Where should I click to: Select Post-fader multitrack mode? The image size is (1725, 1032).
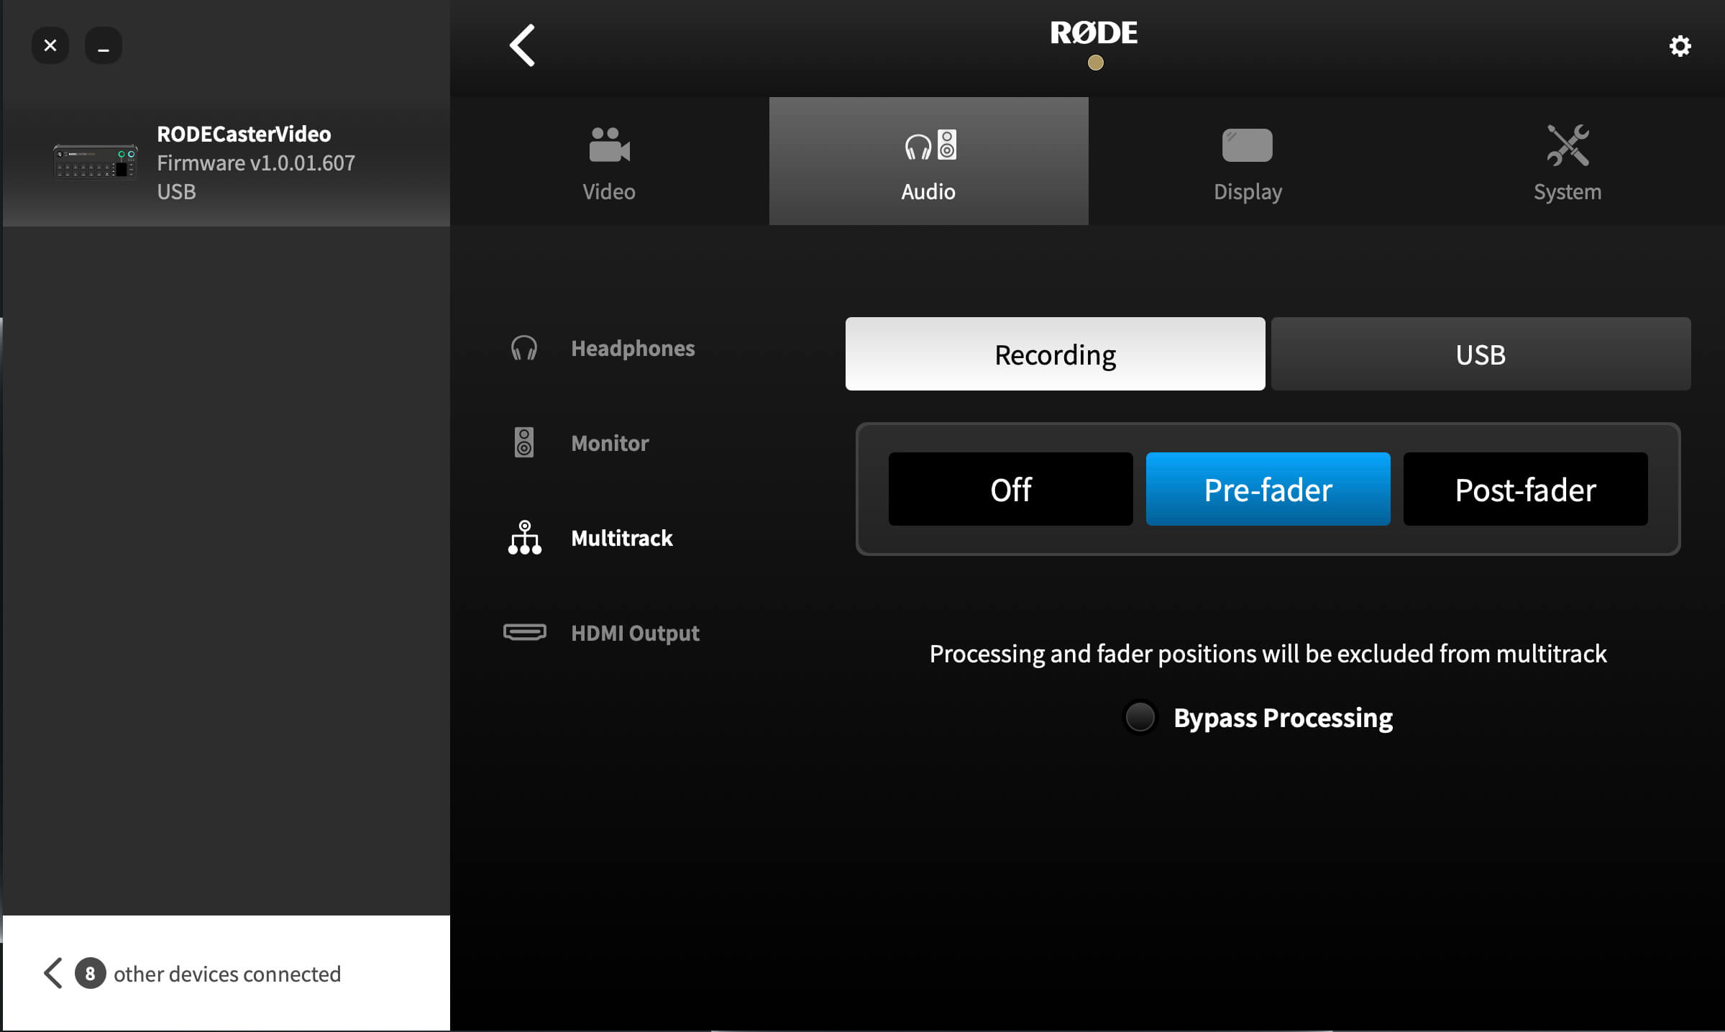click(1525, 489)
